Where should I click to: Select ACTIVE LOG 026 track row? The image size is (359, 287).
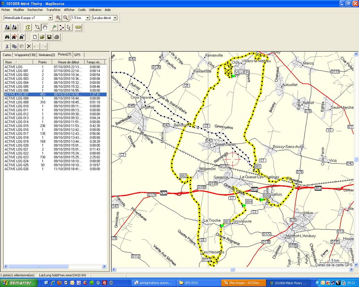coord(55,169)
